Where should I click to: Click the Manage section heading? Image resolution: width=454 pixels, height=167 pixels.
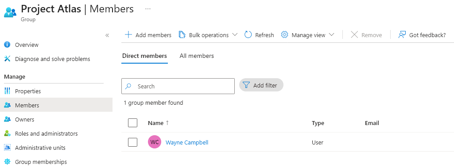click(x=15, y=76)
